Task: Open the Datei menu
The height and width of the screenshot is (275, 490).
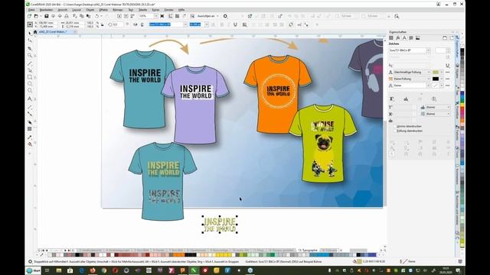Action: point(31,10)
